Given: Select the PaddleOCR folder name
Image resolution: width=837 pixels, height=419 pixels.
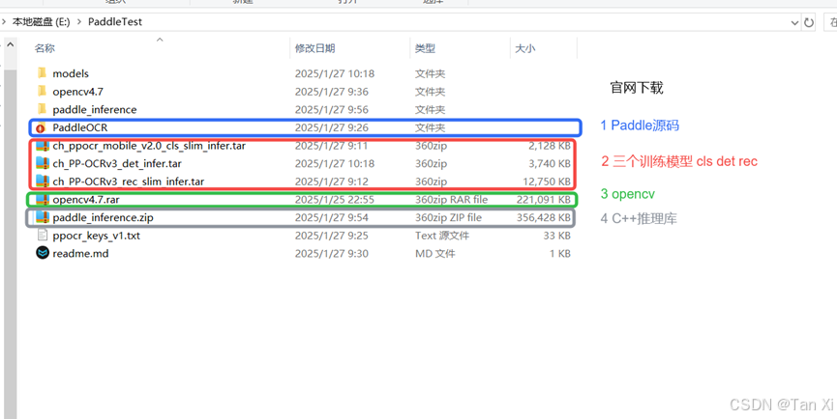Looking at the screenshot, I should point(80,127).
